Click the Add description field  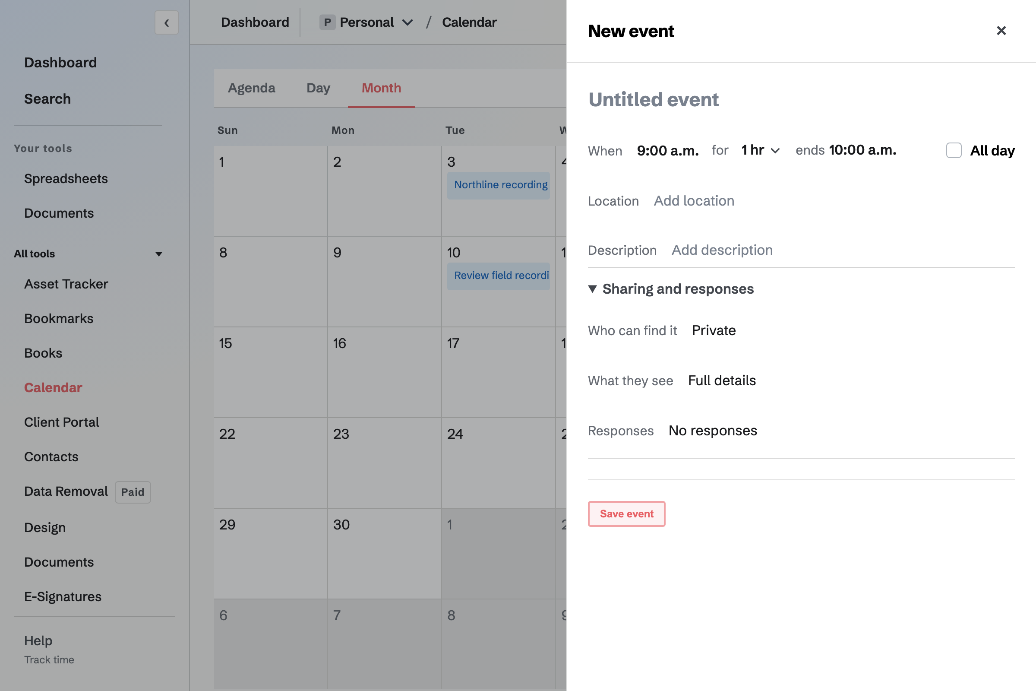(x=722, y=250)
